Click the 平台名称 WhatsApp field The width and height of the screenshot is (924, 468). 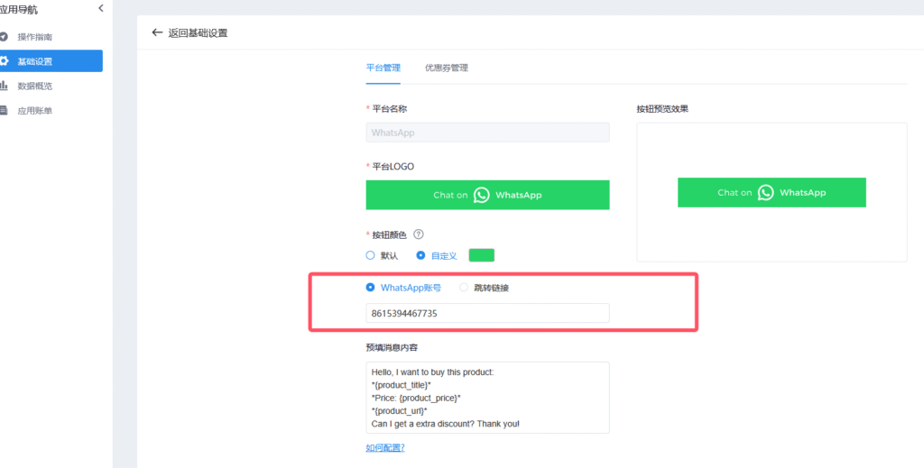(x=487, y=133)
